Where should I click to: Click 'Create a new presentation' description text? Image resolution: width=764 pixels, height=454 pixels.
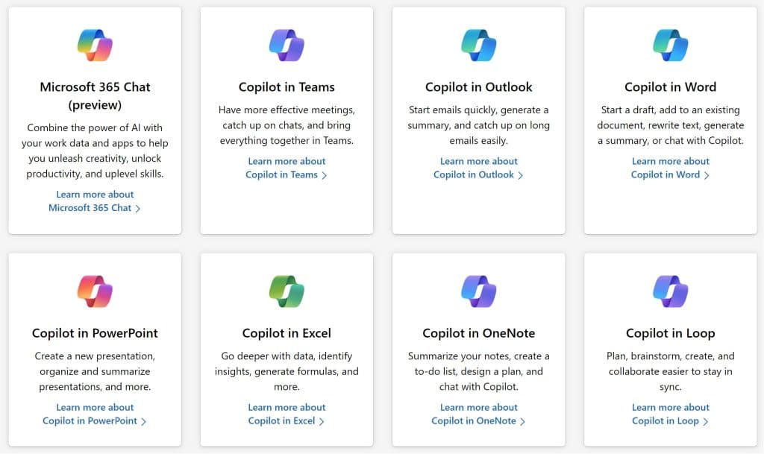pyautogui.click(x=95, y=371)
